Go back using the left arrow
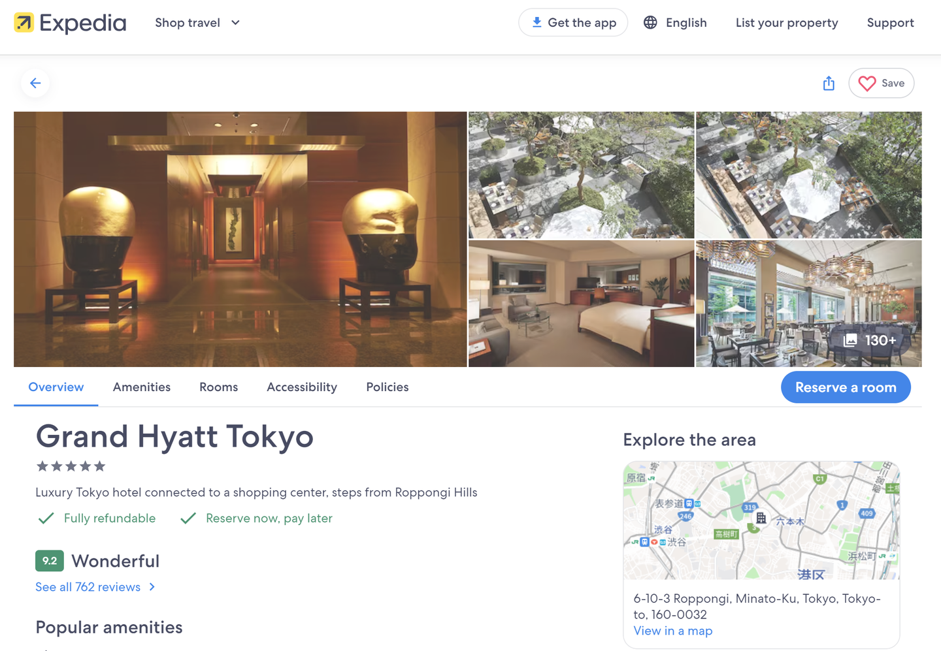Image resolution: width=941 pixels, height=651 pixels. 35,83
